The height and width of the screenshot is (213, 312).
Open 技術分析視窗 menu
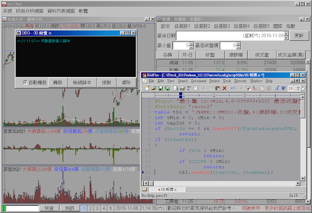pos(29,11)
